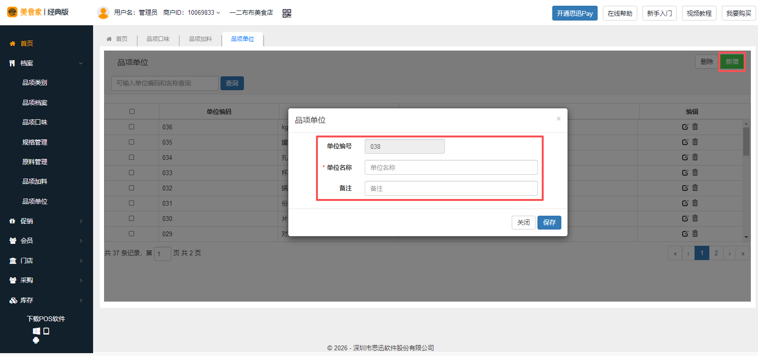
Task: Edit the unit with code 031
Action: 685,203
